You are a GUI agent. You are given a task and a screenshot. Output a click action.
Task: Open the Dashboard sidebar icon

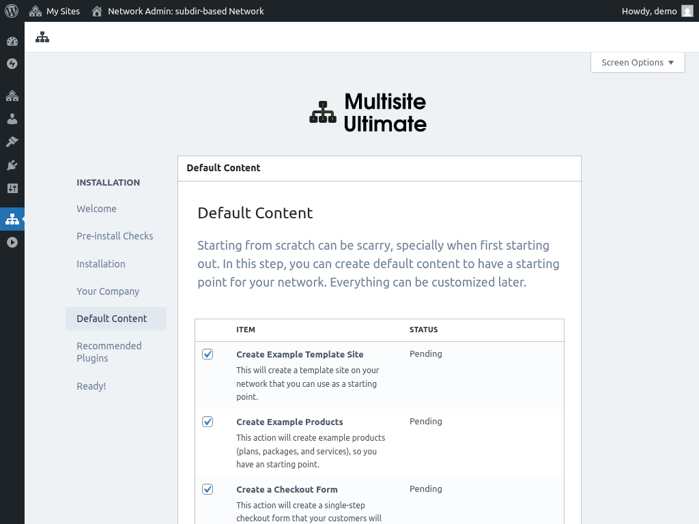tap(12, 42)
